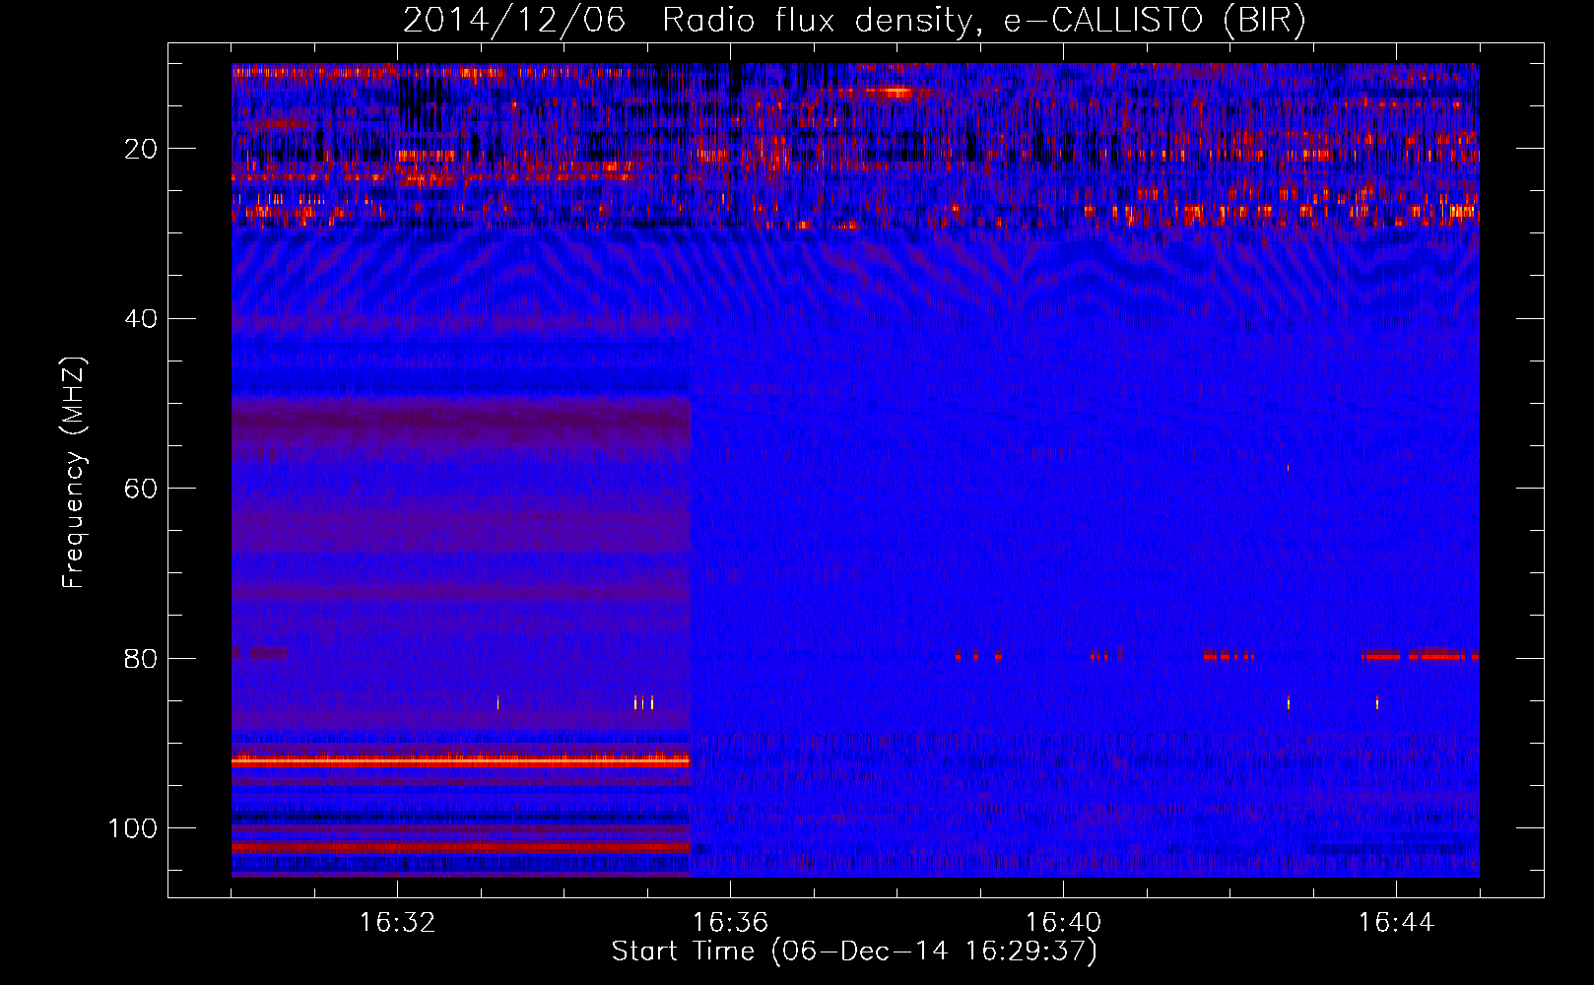The width and height of the screenshot is (1594, 985).
Task: Click the "Frequency (MHZ)" axis label
Action: [x=75, y=473]
